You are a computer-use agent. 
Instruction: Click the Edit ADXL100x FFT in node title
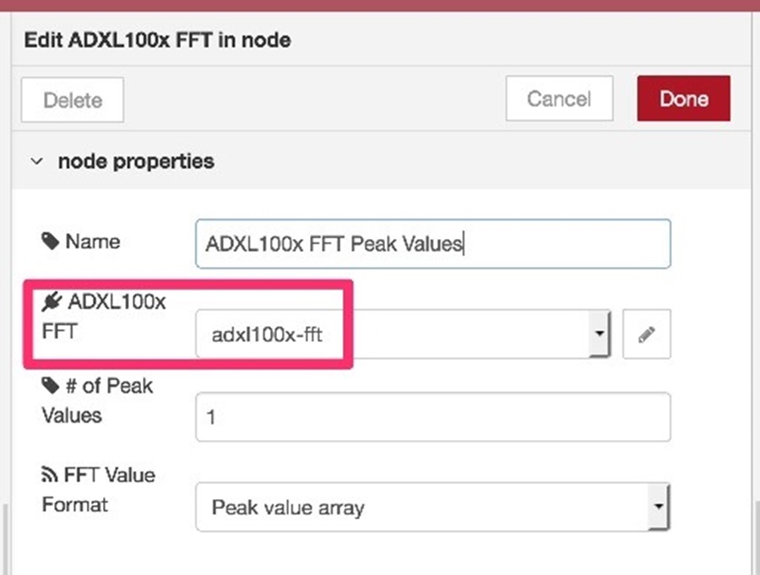[x=158, y=41]
